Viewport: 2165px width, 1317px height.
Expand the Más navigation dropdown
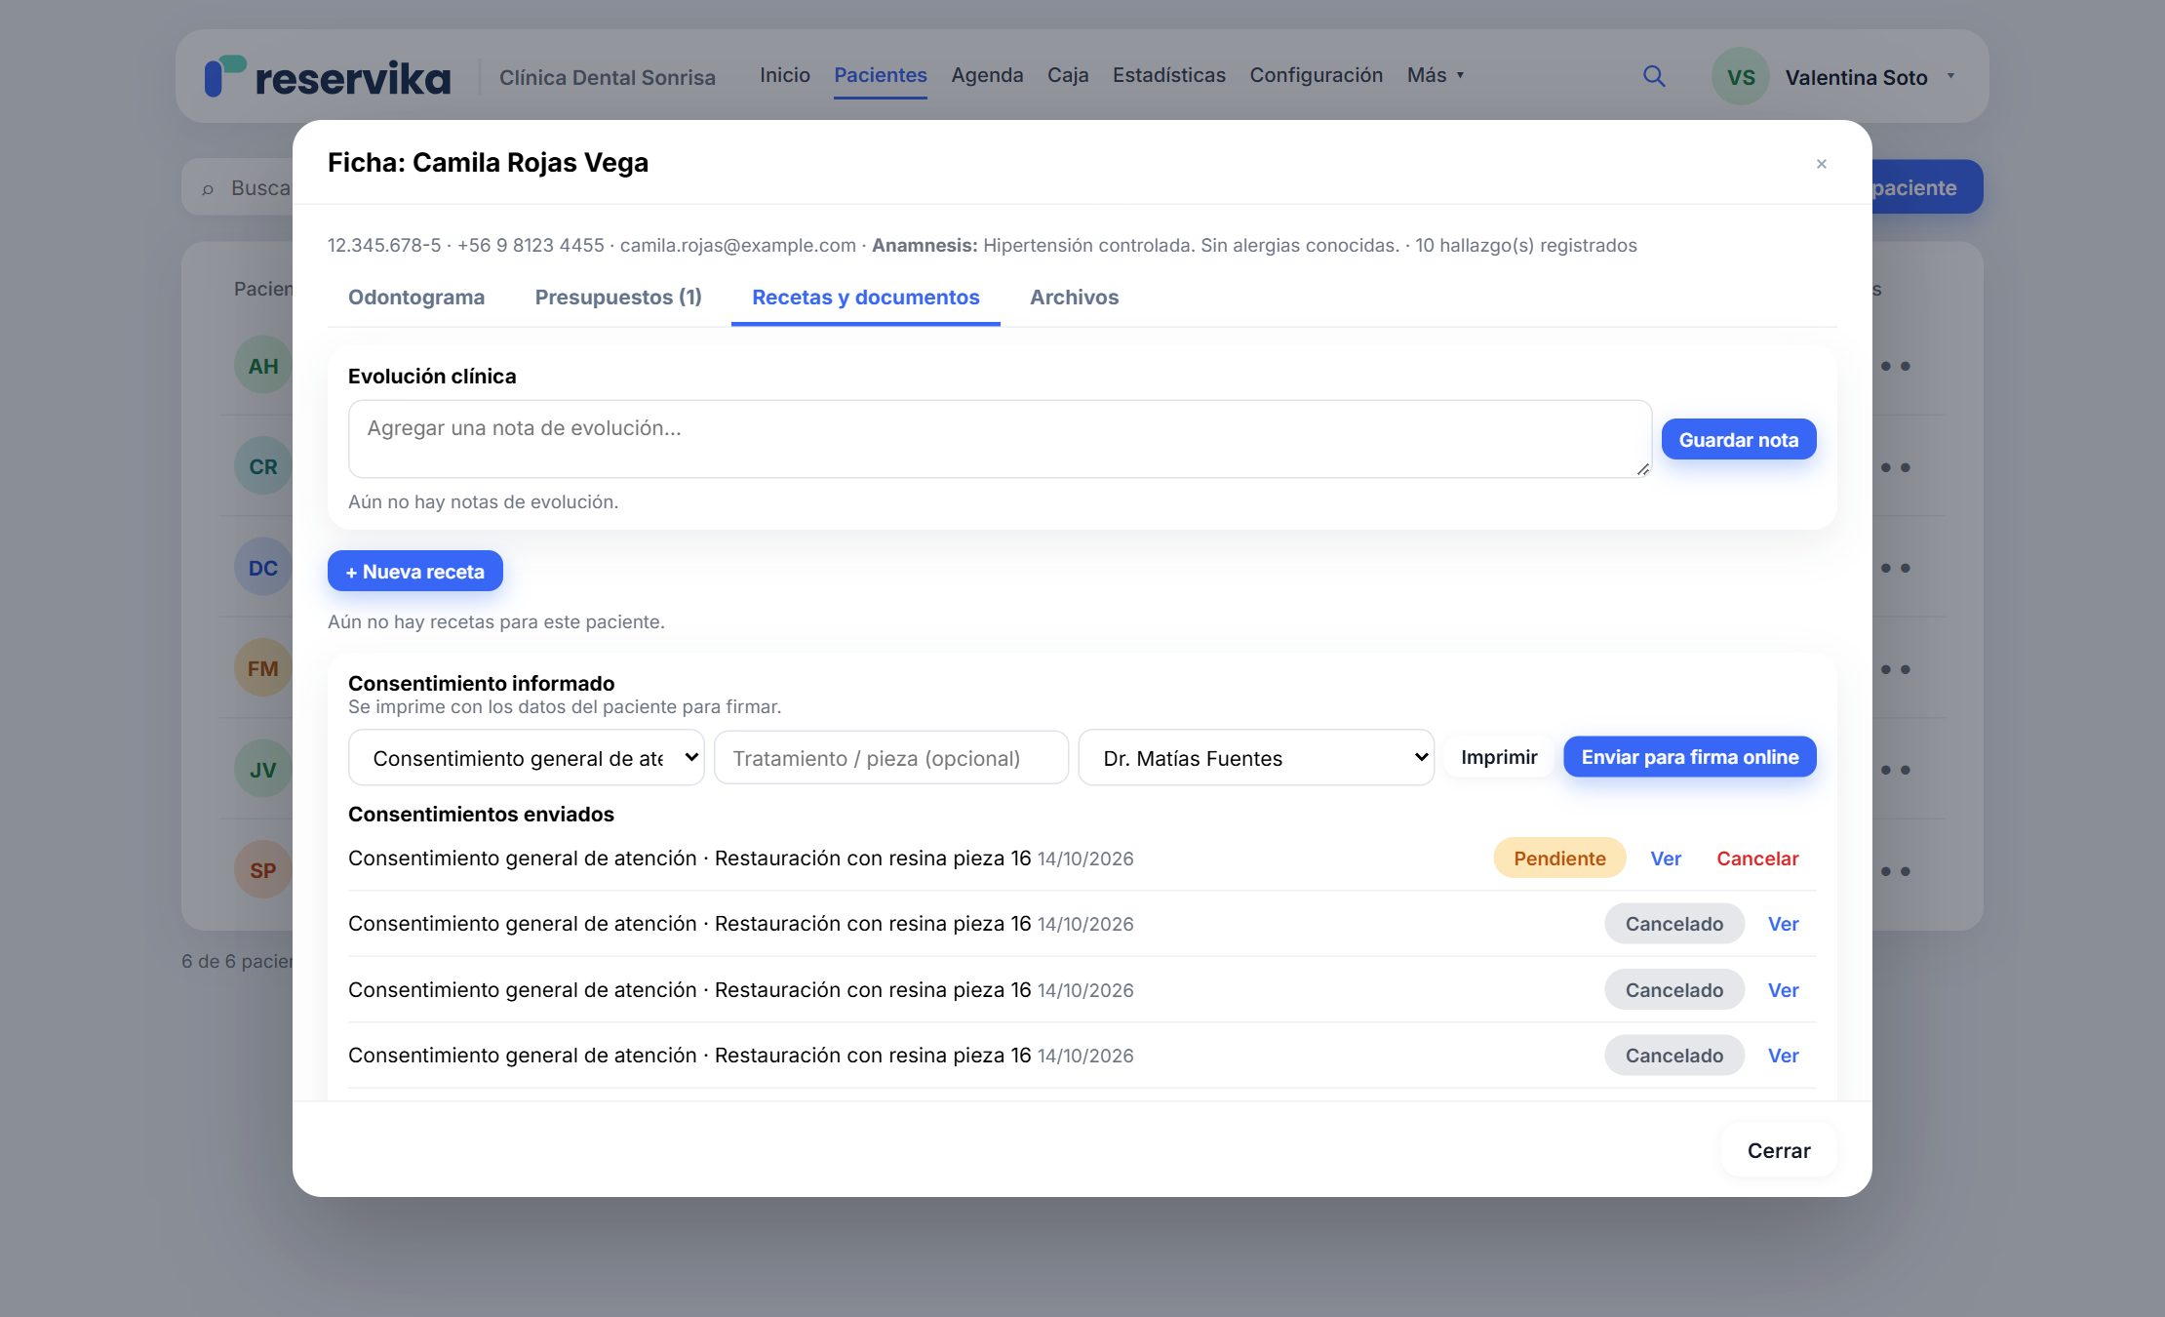pyautogui.click(x=1435, y=75)
